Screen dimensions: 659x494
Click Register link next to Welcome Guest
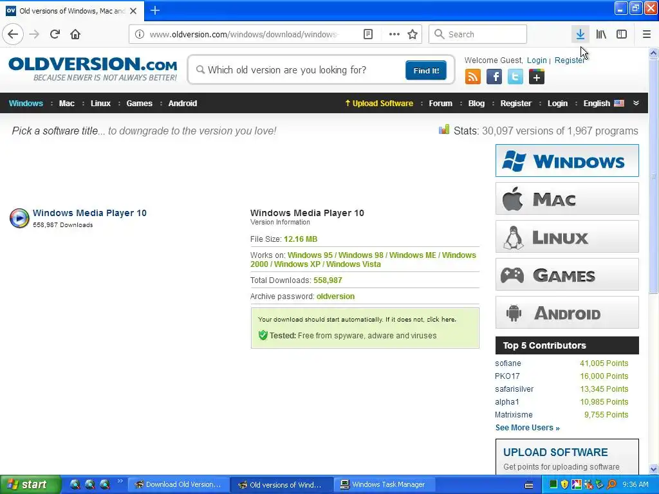570,60
